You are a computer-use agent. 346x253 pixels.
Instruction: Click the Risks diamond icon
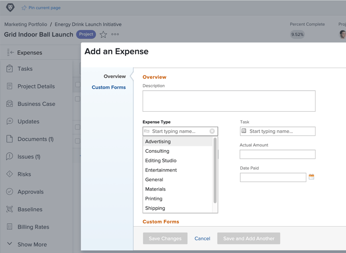(10, 174)
